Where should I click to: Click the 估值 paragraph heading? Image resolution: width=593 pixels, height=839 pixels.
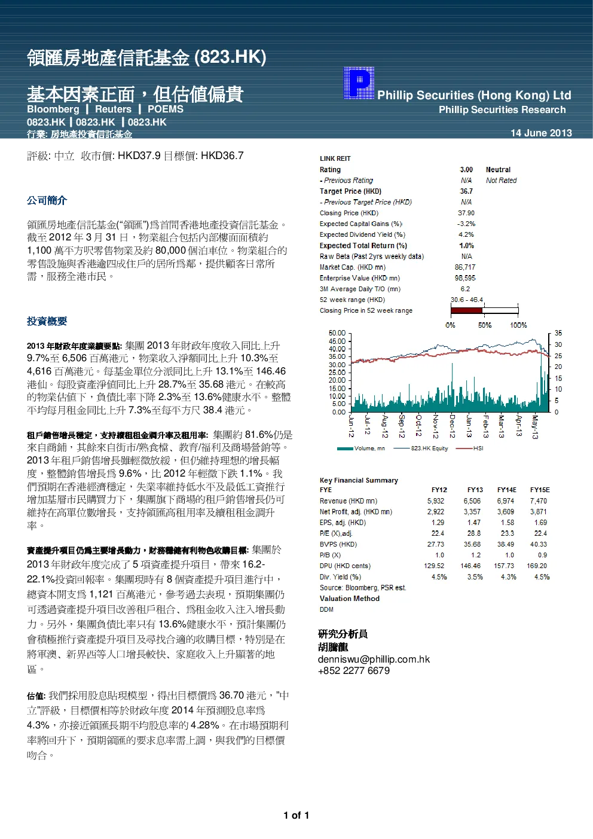tap(36, 696)
